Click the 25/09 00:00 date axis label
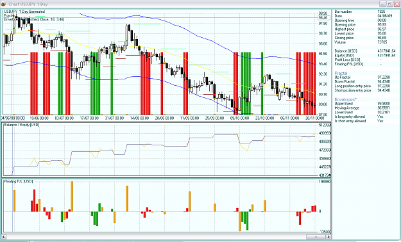Screen dimensions: 401x242 tap(214, 118)
